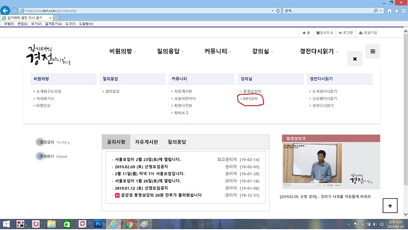Open the 편집(E) menu

tap(23, 24)
